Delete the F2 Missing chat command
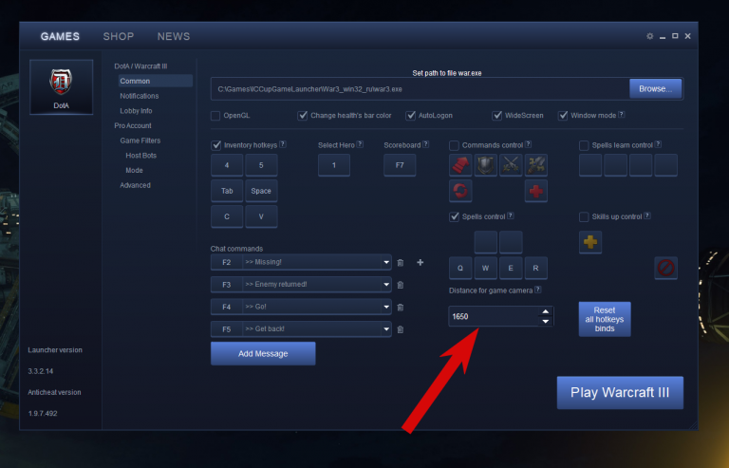The width and height of the screenshot is (729, 468). (401, 263)
